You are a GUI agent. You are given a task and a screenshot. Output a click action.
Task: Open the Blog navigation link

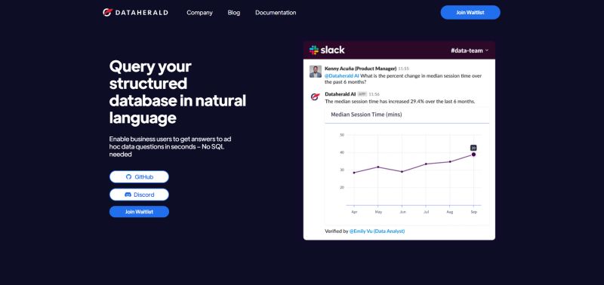234,13
